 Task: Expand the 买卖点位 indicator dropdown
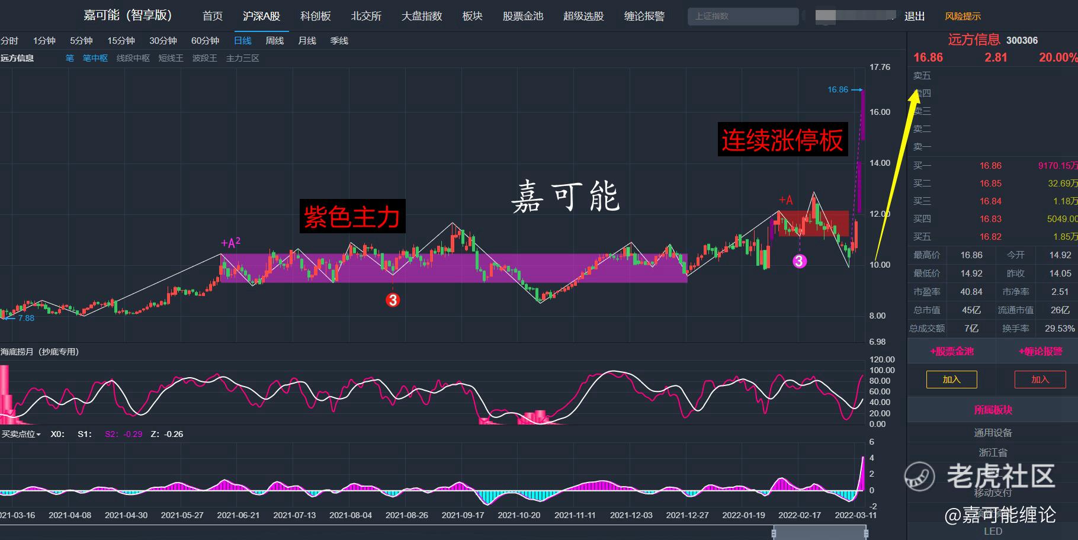tap(21, 434)
